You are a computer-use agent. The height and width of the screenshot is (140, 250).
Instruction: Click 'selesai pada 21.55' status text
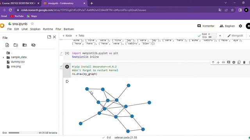click(x=126, y=137)
